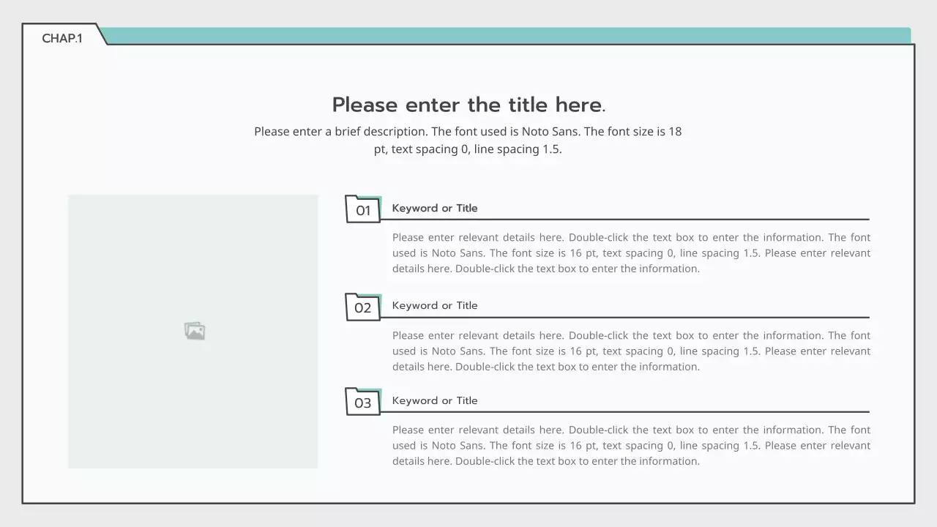Click the horizontal divider line under Keyword 01
The image size is (937, 527).
tap(630, 218)
